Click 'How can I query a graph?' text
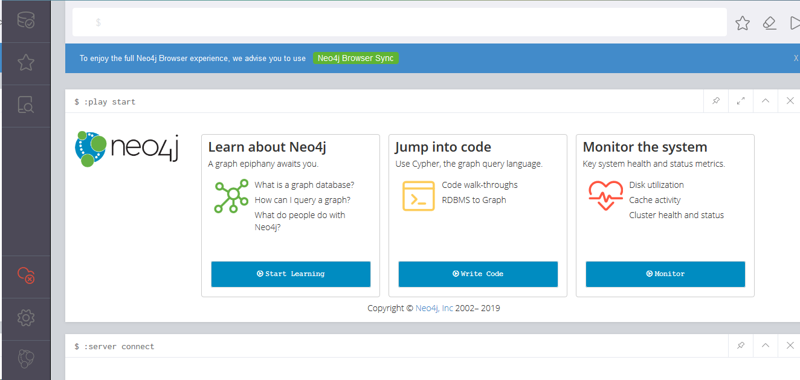800x380 pixels. pos(303,200)
